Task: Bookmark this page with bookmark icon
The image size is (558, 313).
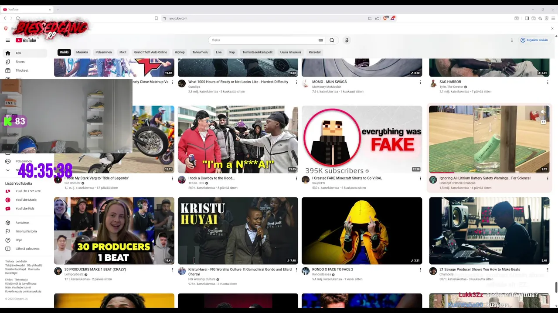Action: tap(156, 18)
